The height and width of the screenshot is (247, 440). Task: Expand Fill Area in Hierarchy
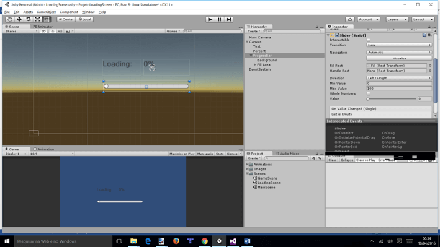tap(255, 64)
